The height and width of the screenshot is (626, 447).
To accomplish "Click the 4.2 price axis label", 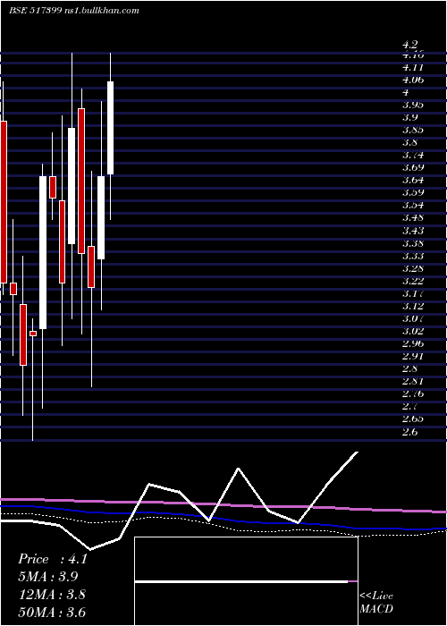I will click(410, 45).
